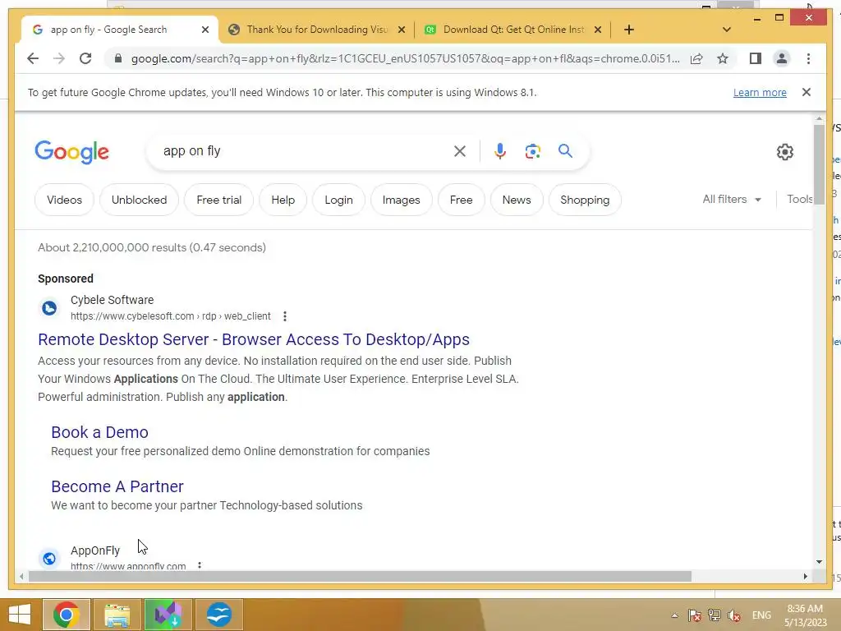Open the tab search dropdown arrow

click(x=727, y=30)
